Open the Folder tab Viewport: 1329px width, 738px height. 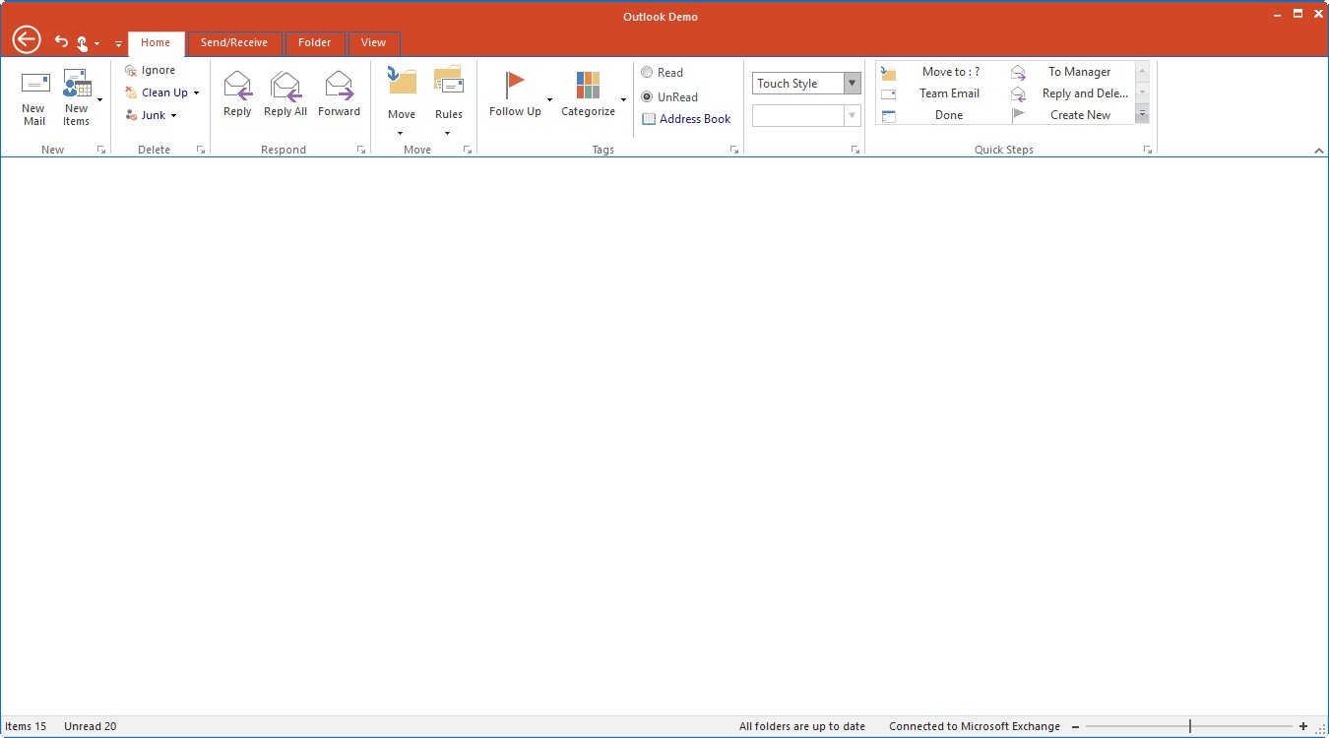coord(315,43)
